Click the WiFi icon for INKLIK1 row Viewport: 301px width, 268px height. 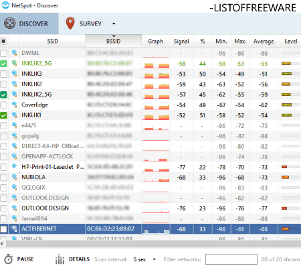click(x=14, y=115)
